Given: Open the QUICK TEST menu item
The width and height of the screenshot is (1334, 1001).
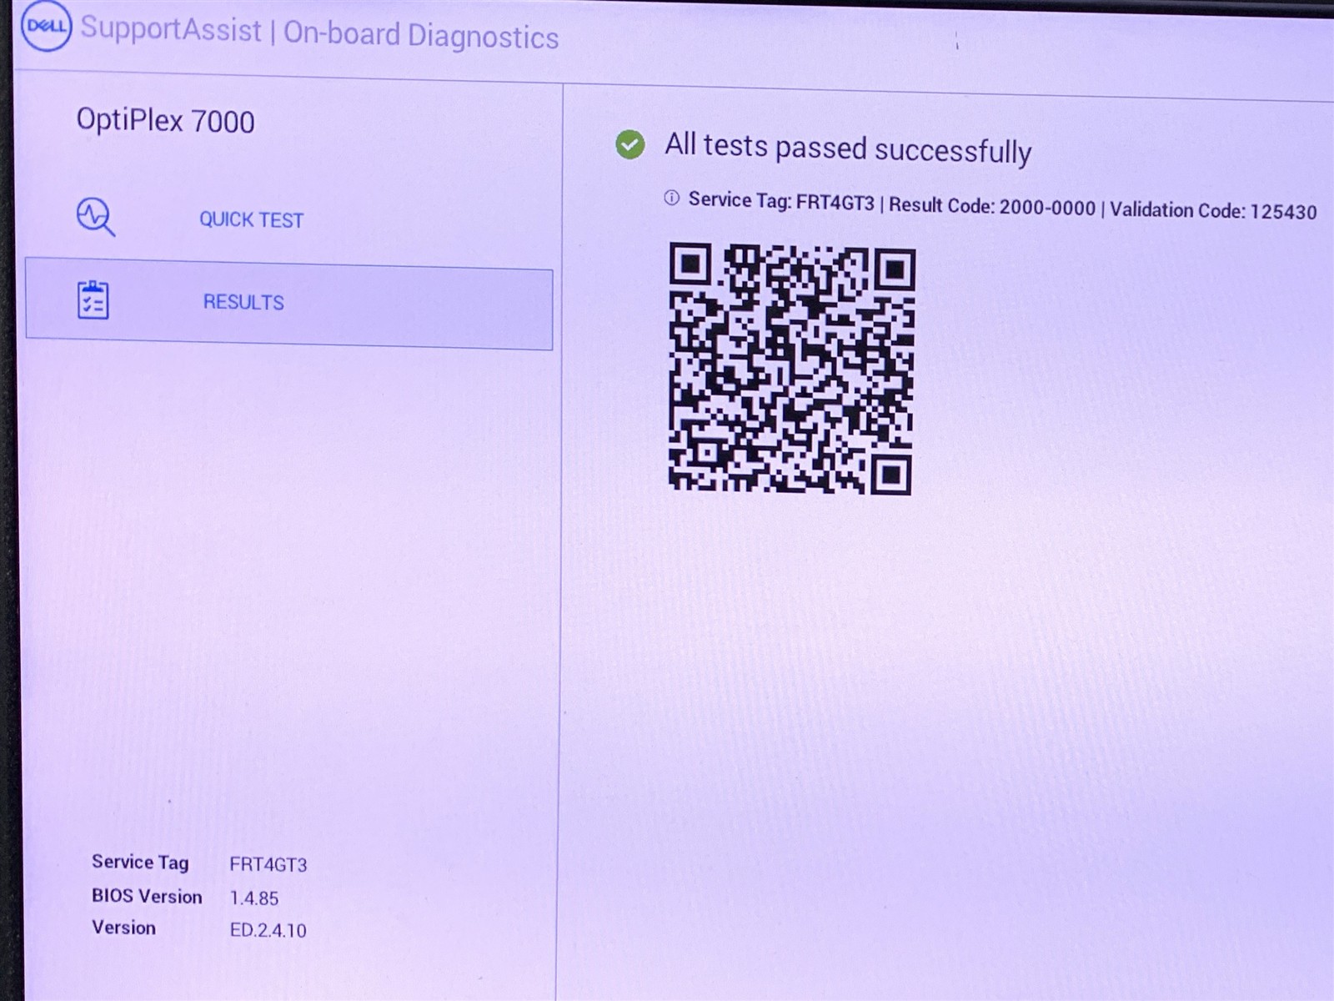Looking at the screenshot, I should pyautogui.click(x=251, y=219).
